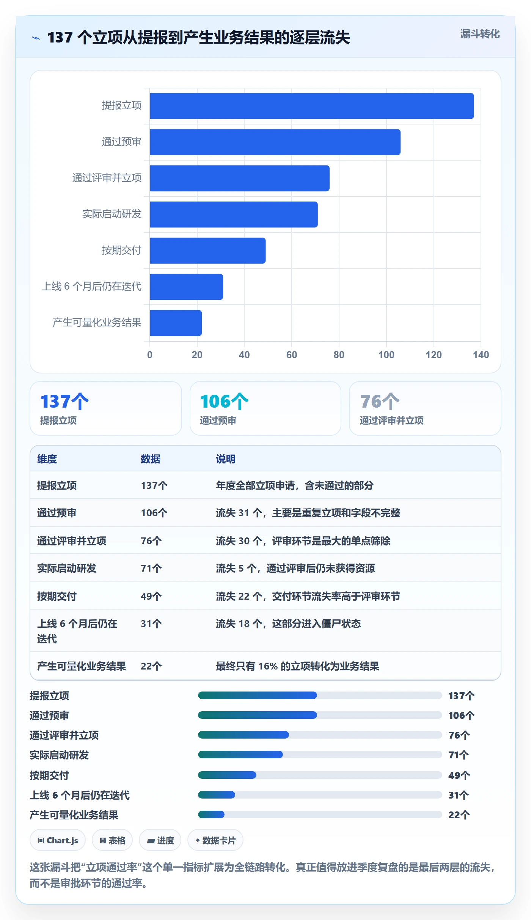Select table cell 49个 in 按期交付 row
Viewport: 531px width, 920px height.
(151, 596)
